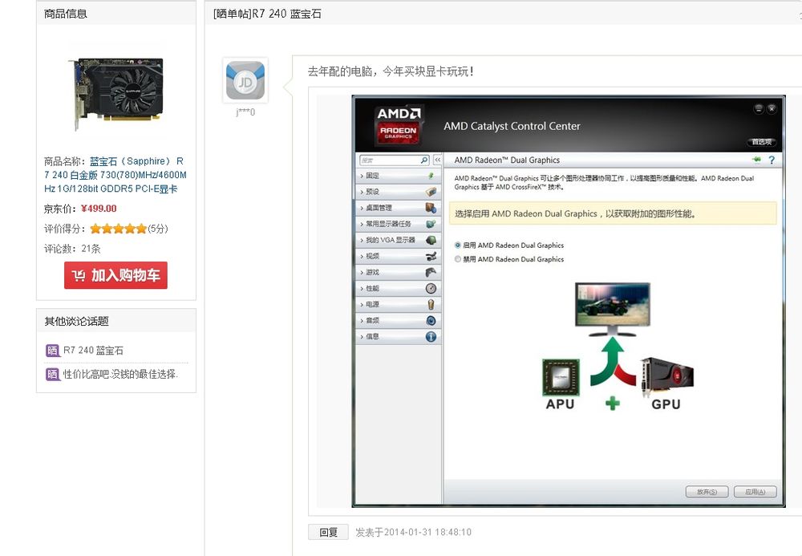Click the 评论数: 21条 text
This screenshot has width=802, height=556.
click(x=72, y=249)
